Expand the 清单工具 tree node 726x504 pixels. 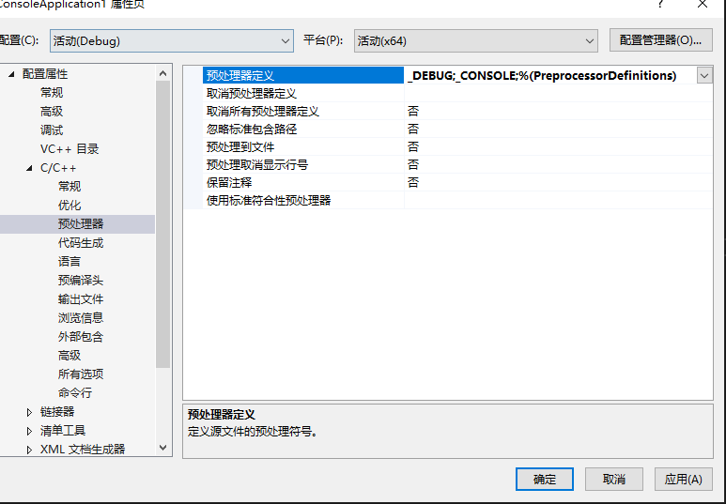point(29,431)
